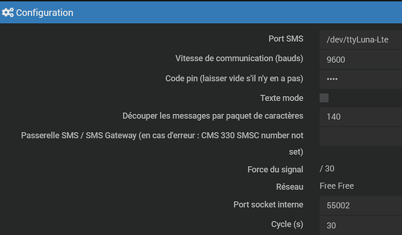This screenshot has height=235, width=402.
Task: Focus the Code pin password field
Action: [361, 79]
